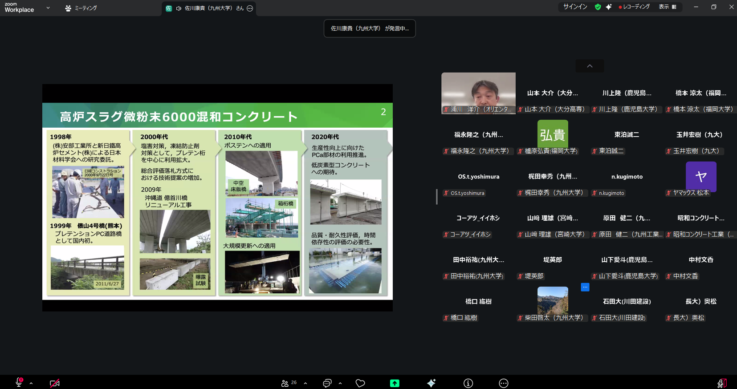Screen dimensions: 737x389
Task: Open the meeting information icon
Action: tap(468, 383)
